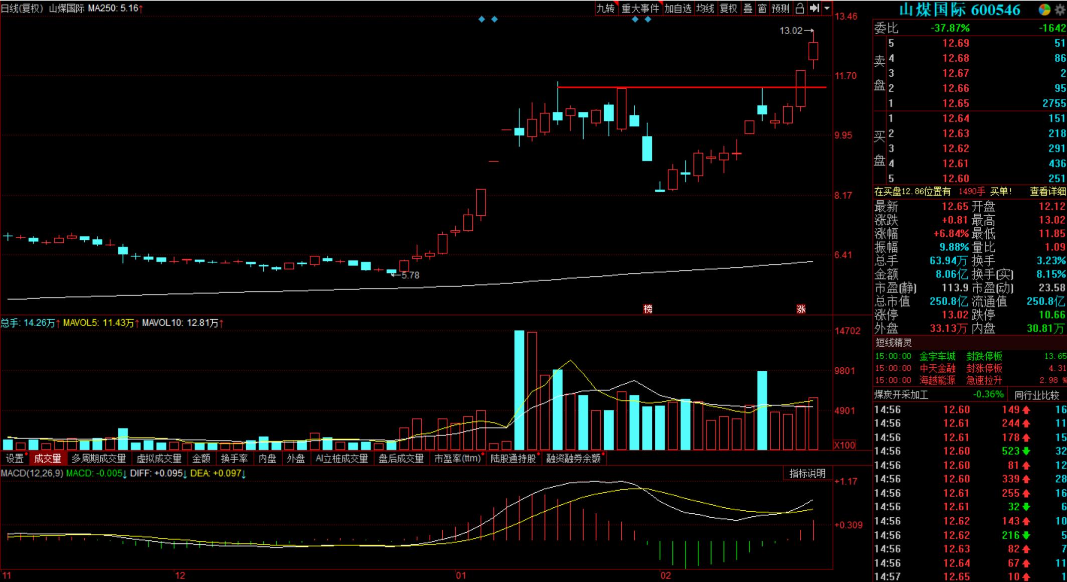Open settings gear at top right

pos(1059,10)
